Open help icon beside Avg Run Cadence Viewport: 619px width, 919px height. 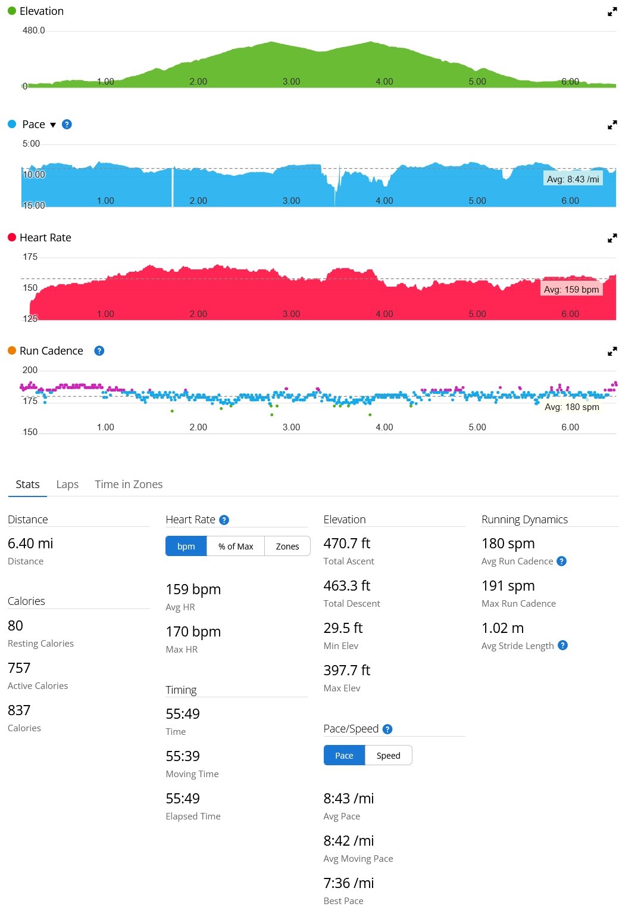(x=561, y=561)
